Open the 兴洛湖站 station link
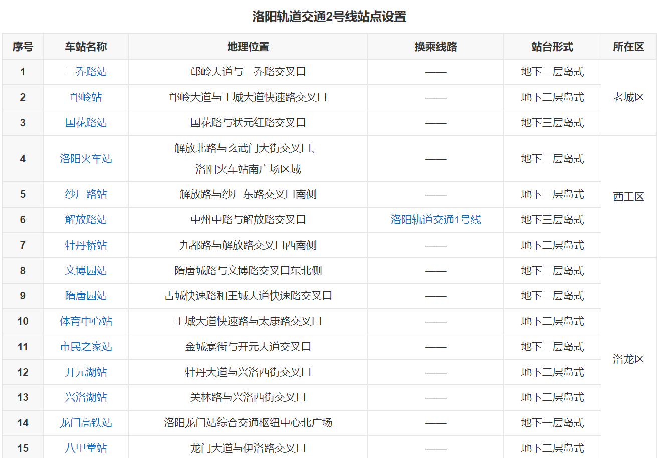The width and height of the screenshot is (657, 458). pos(86,397)
